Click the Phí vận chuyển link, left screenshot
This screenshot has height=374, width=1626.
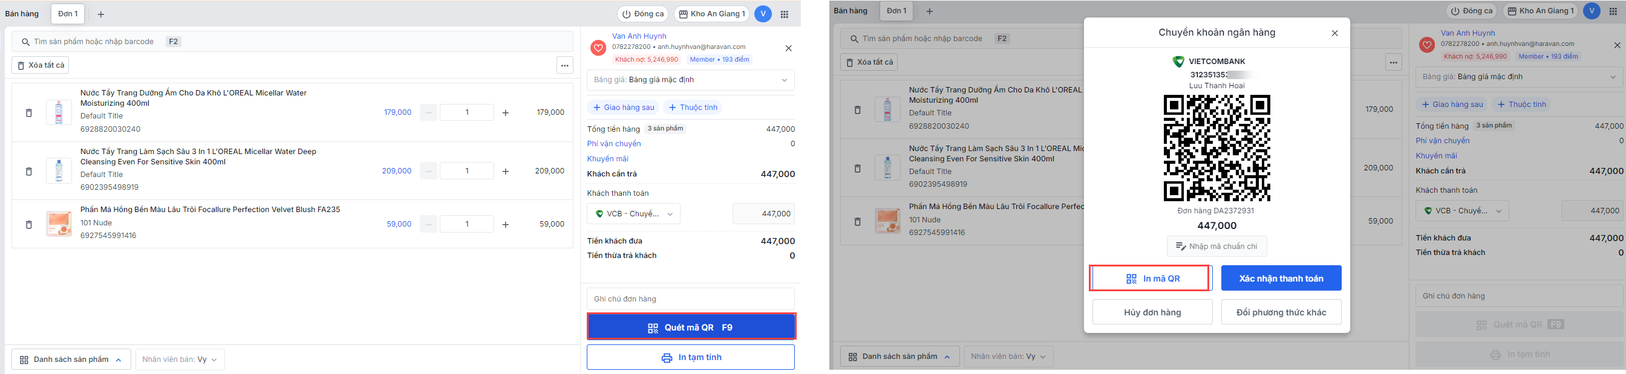(x=613, y=144)
